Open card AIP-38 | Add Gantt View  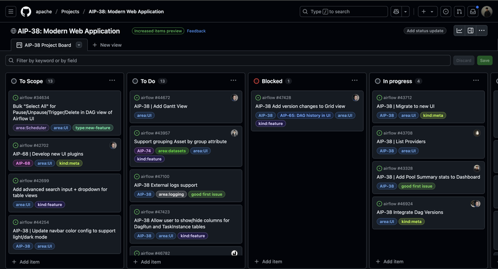click(161, 106)
